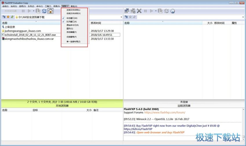246x146 pixels.
Task: Click the remote Disconnect icon
Action: click(133, 11)
